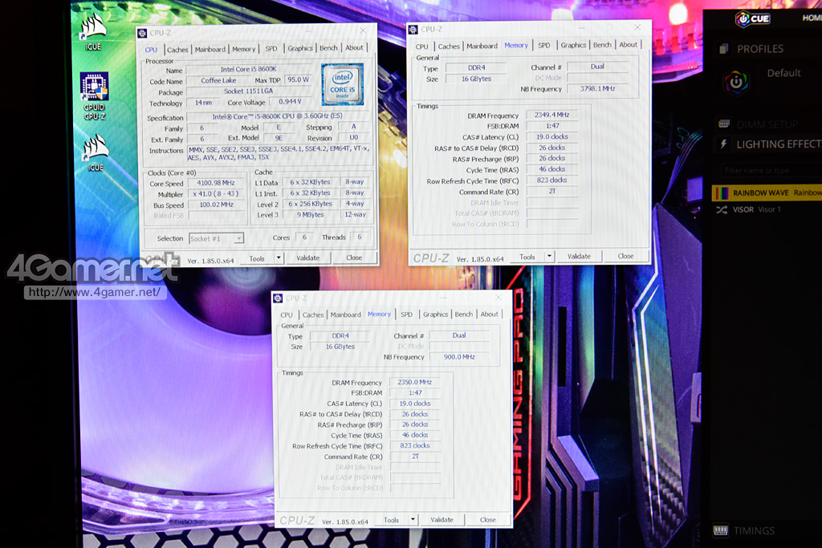Open Graphics tab in top-left CPU-Z window

click(300, 48)
